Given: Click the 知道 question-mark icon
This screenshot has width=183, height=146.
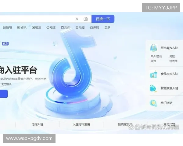Looking at the screenshot, I should coord(48,27).
